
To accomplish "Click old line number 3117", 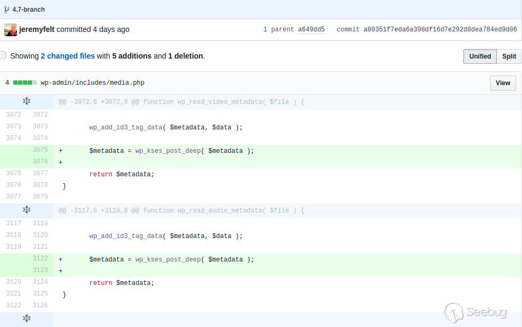I will (13, 224).
